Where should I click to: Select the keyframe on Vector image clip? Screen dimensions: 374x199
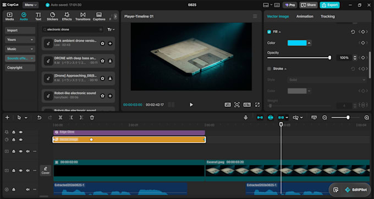[x=91, y=140]
